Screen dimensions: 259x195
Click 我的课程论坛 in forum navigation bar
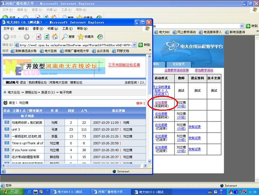(38, 82)
